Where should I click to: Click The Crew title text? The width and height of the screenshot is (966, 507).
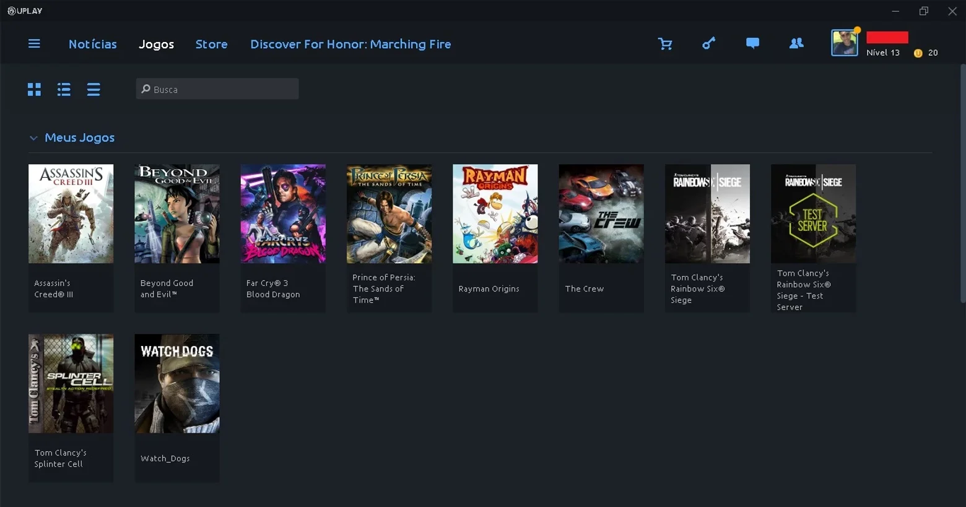coord(584,289)
